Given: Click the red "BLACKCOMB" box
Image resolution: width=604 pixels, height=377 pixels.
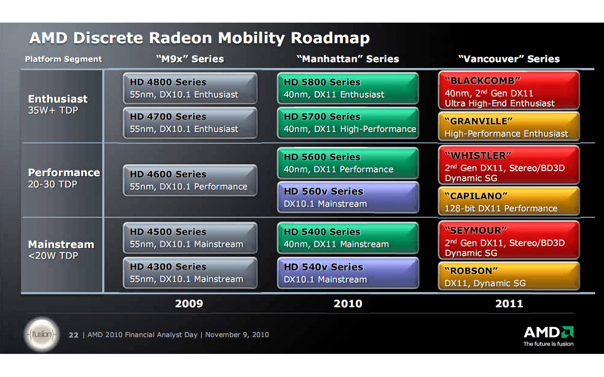Looking at the screenshot, I should [x=509, y=91].
